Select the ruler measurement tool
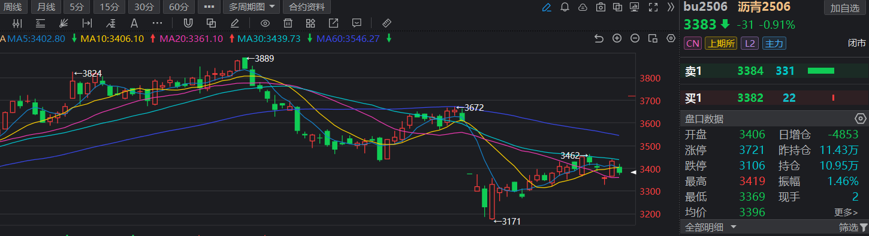 pyautogui.click(x=387, y=23)
